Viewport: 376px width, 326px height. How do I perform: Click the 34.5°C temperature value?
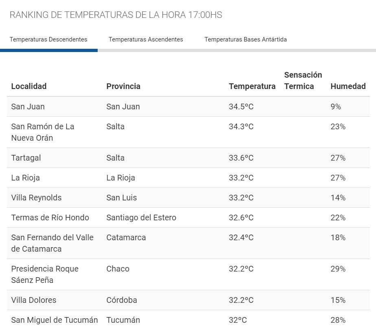(241, 106)
